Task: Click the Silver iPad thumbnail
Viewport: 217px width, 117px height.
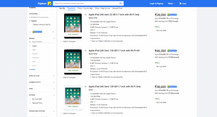Action: pyautogui.click(x=73, y=98)
